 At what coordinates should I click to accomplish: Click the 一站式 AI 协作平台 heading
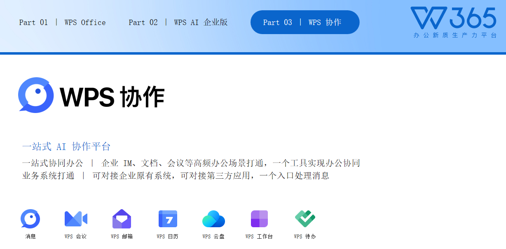66,147
